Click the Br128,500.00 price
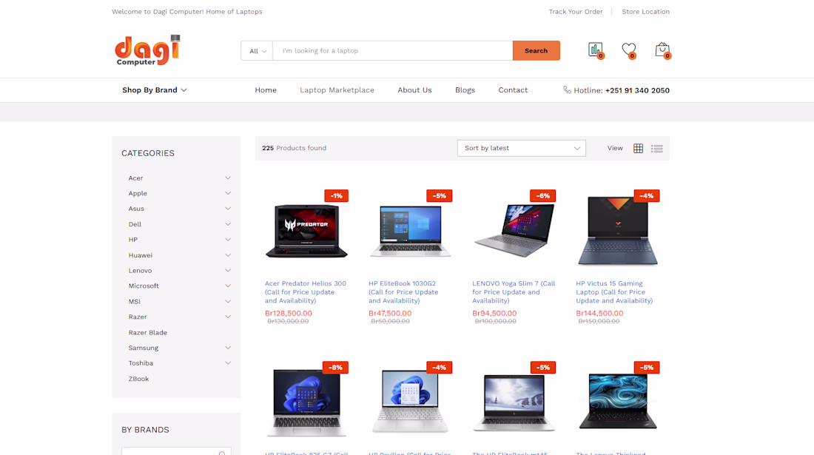Image resolution: width=814 pixels, height=455 pixels. [289, 314]
